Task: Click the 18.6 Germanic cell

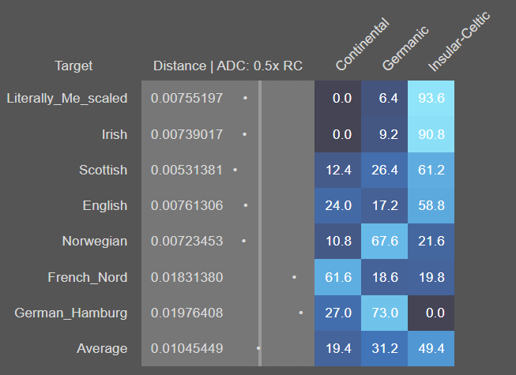Action: (384, 277)
